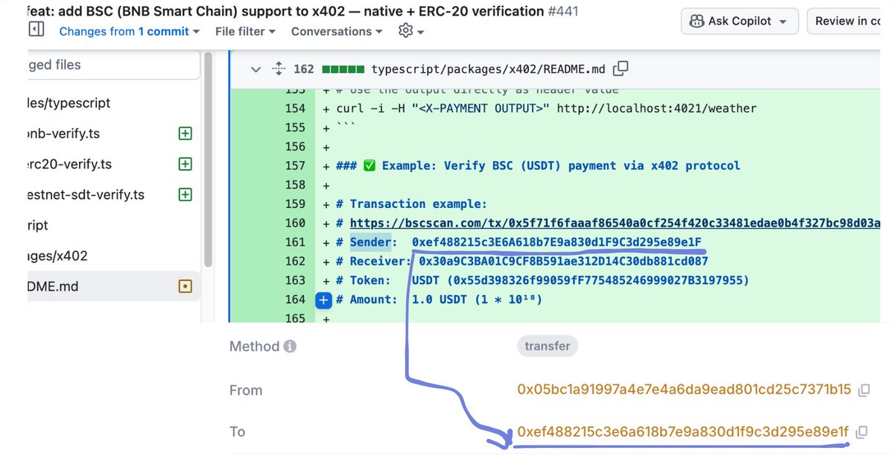The width and height of the screenshot is (894, 465).
Task: Open typescript/packages/x402/README.md file header link
Action: [x=488, y=69]
